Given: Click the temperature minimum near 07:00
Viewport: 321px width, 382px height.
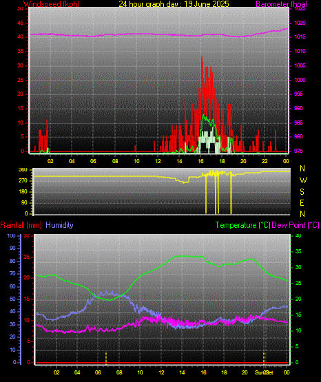Looking at the screenshot, I should coord(109,300).
